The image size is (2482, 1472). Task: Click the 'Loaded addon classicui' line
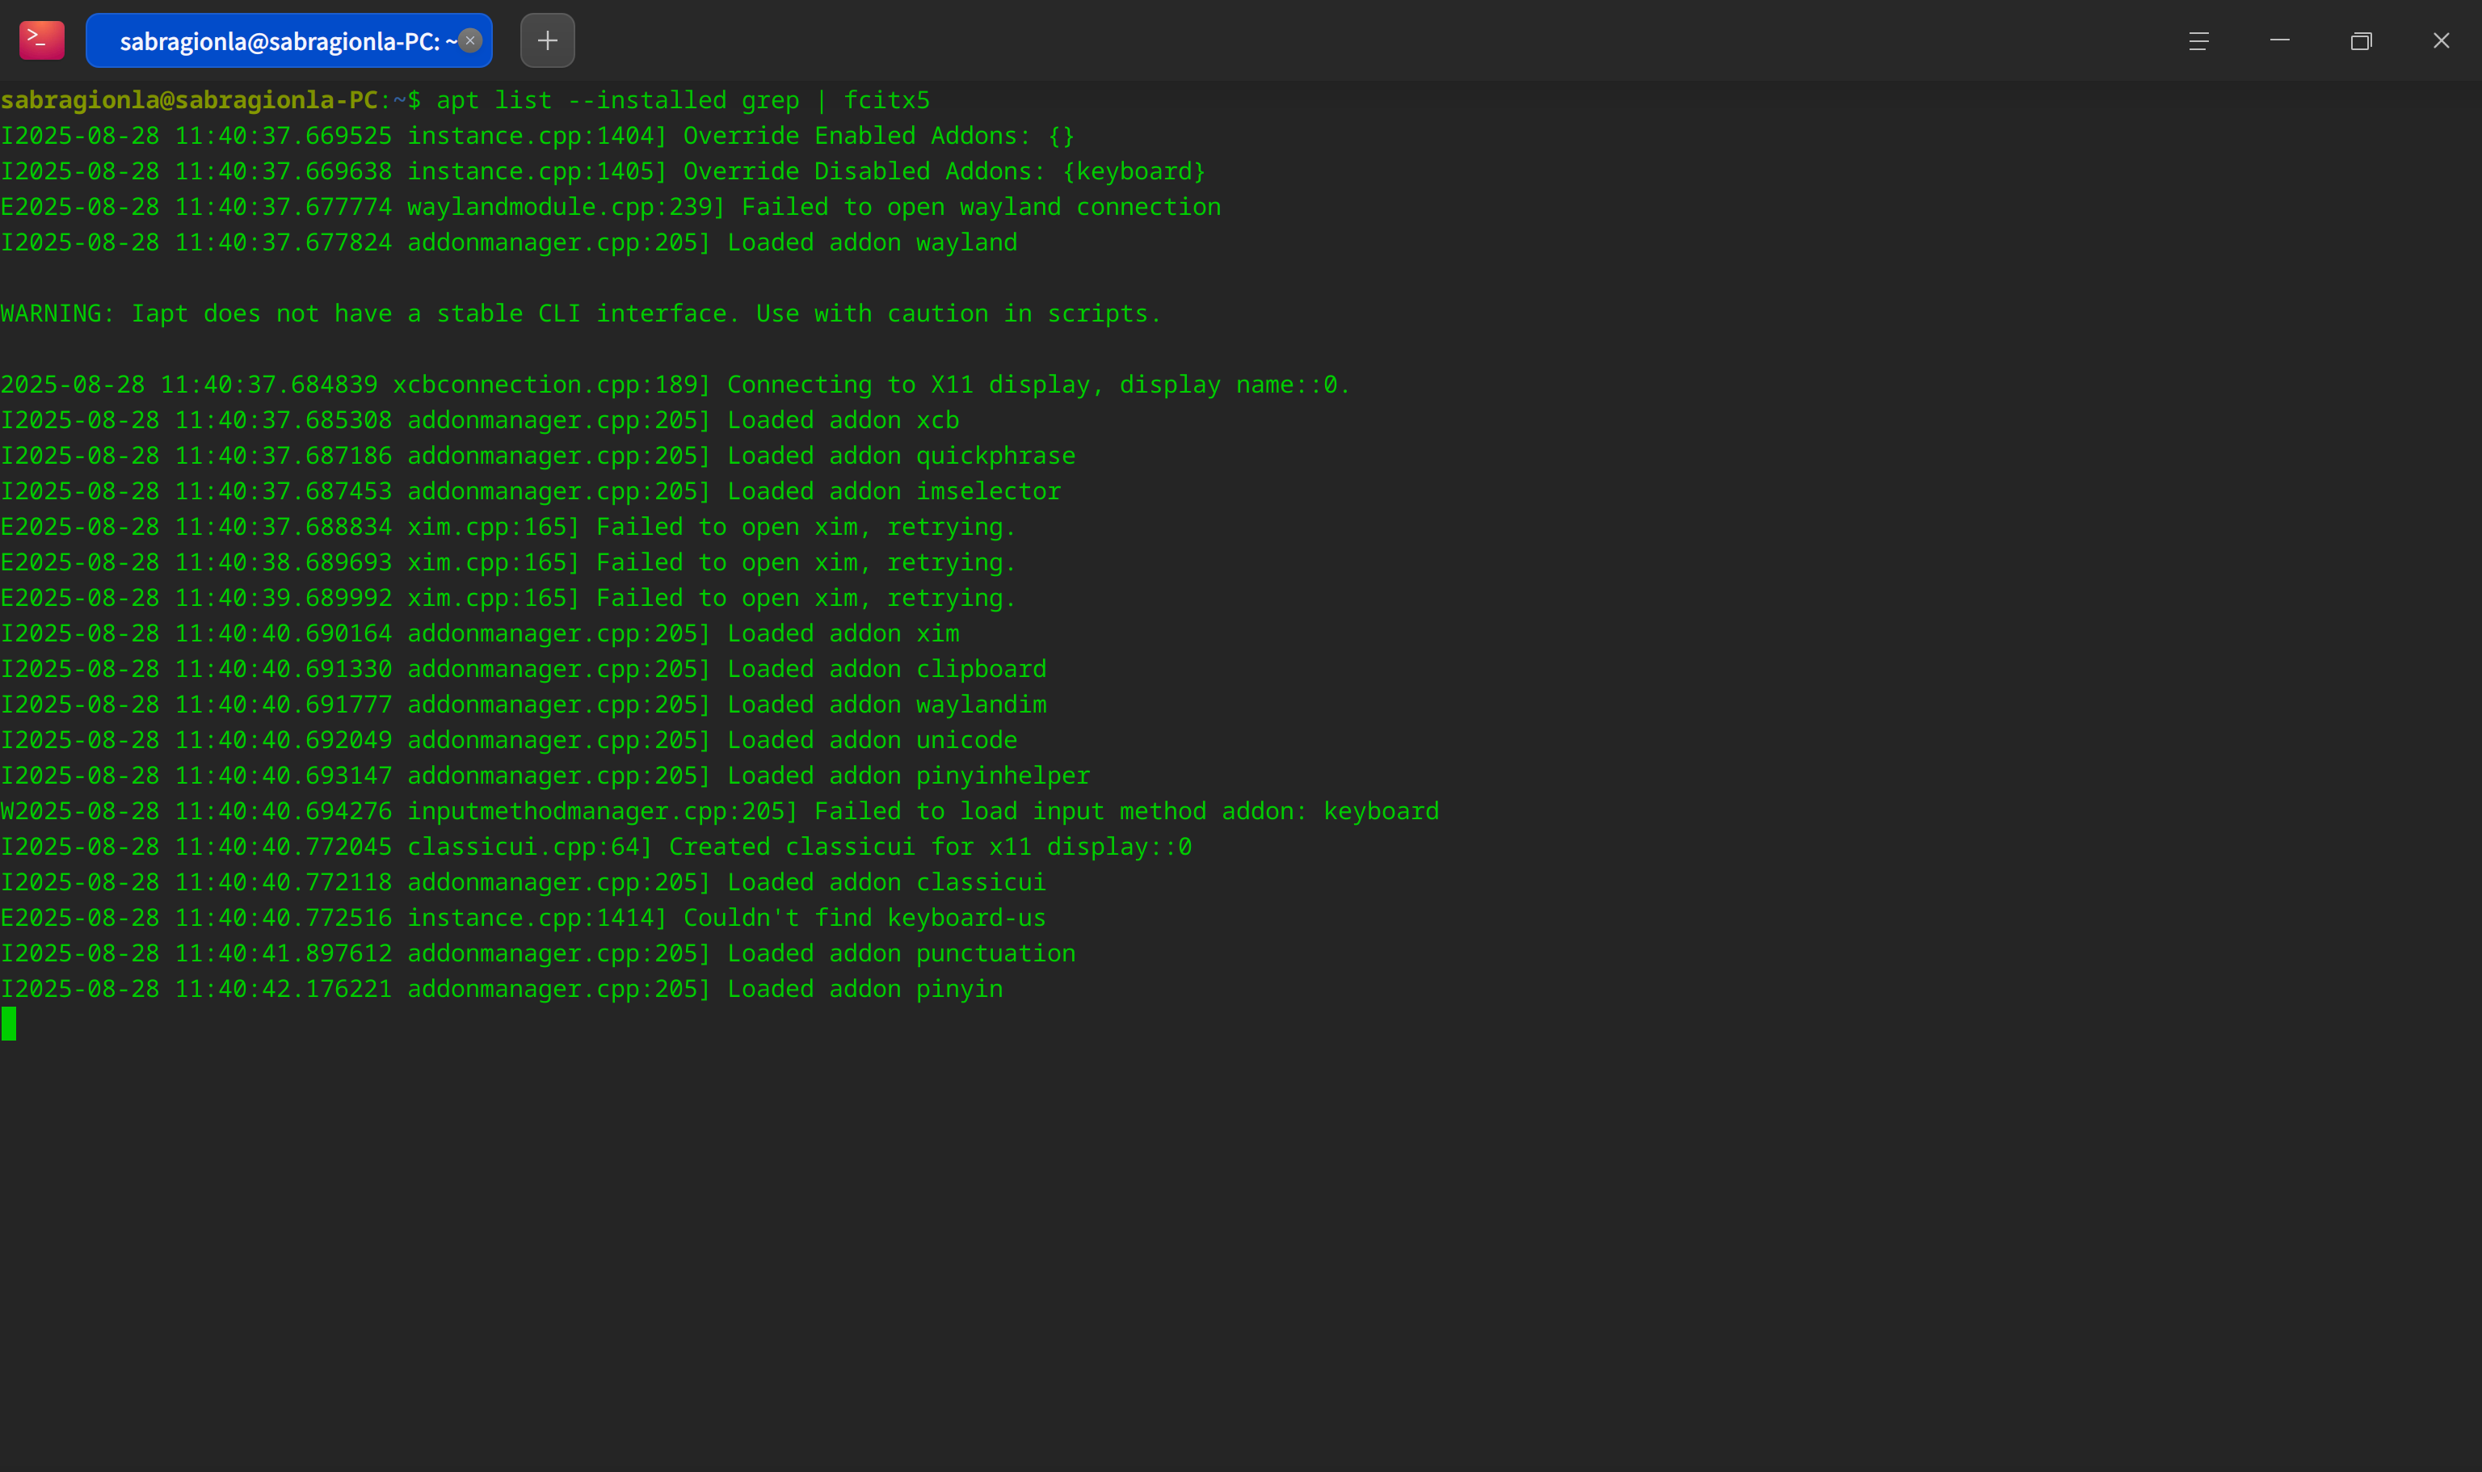[x=524, y=884]
